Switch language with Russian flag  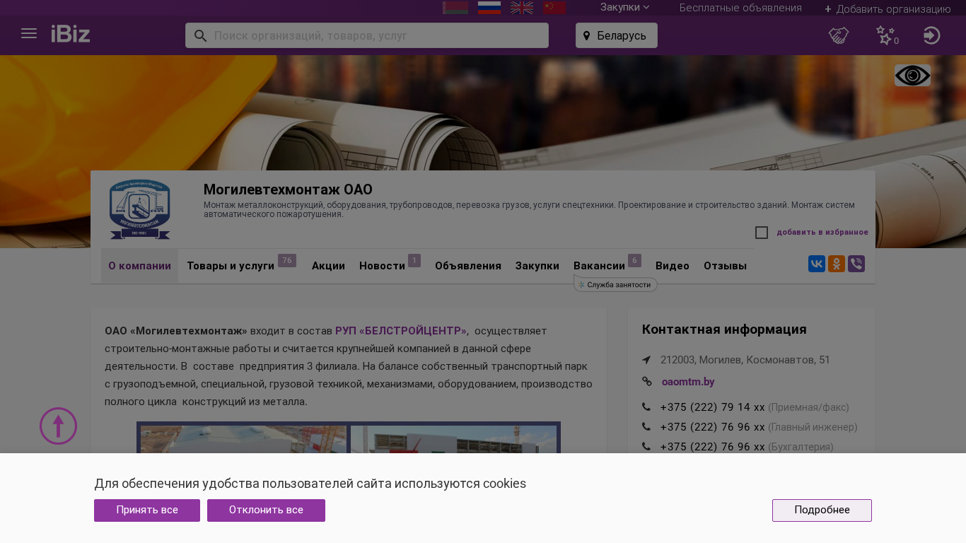click(x=489, y=8)
